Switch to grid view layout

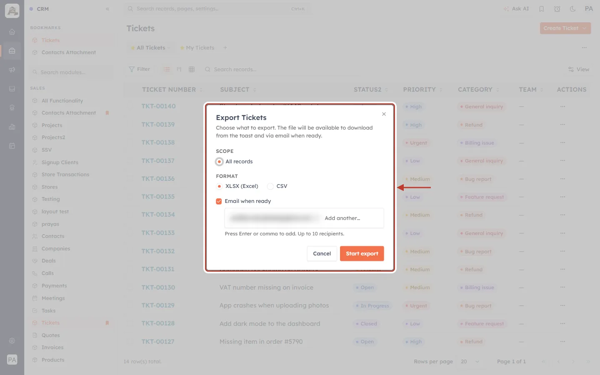192,69
